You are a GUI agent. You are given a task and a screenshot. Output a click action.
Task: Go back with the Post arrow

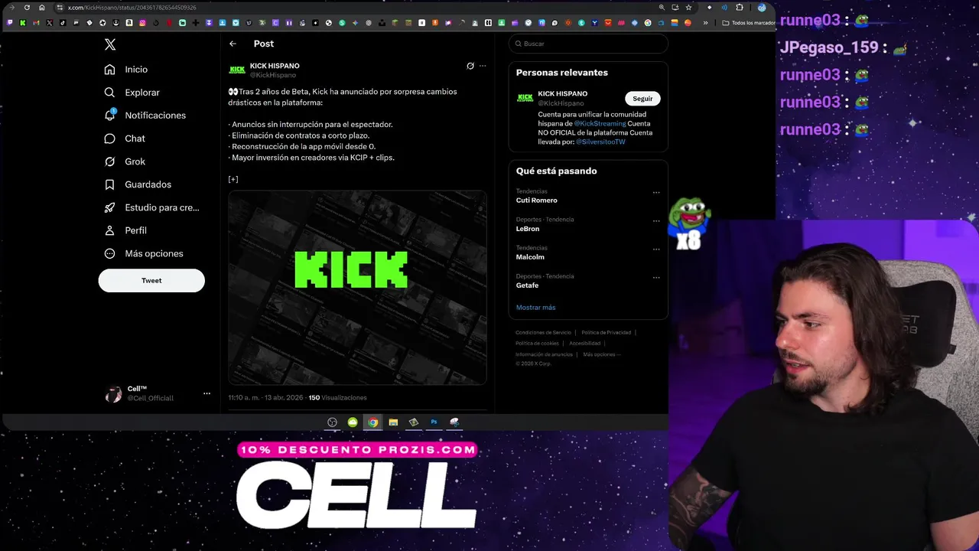[233, 44]
